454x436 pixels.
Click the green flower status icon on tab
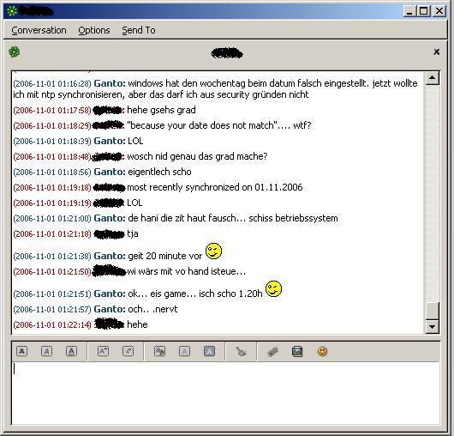coord(15,52)
